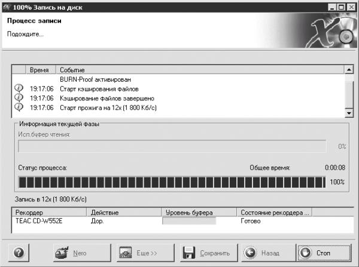
Task: Click the event log scroll down arrow
Action: (349, 113)
